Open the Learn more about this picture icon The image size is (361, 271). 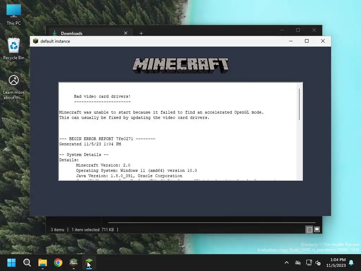coord(14,88)
